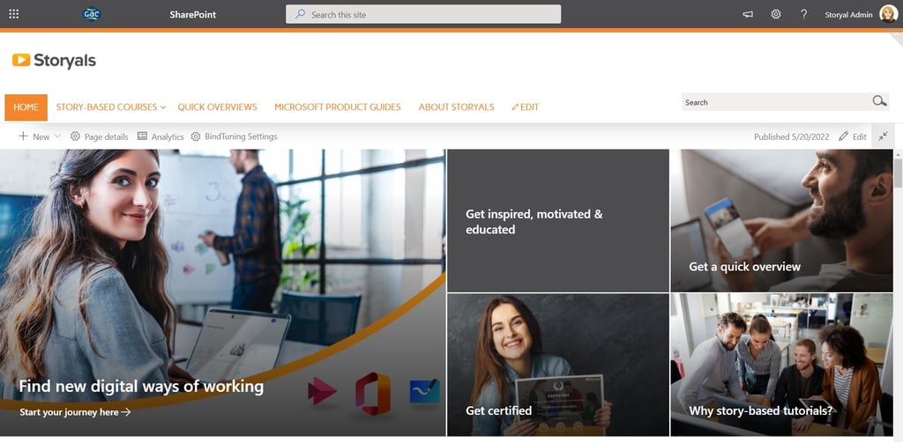Viewport: 903px width, 442px height.
Task: Open BindTuning Settings
Action: (x=234, y=136)
